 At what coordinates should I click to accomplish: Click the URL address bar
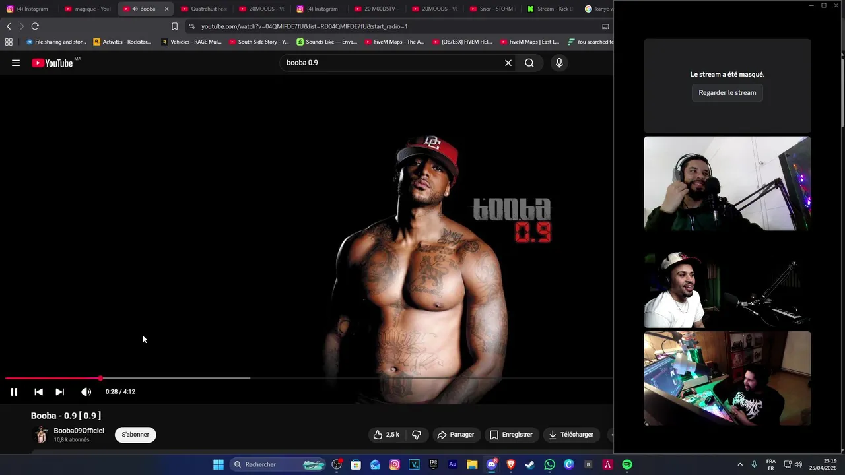pyautogui.click(x=396, y=26)
